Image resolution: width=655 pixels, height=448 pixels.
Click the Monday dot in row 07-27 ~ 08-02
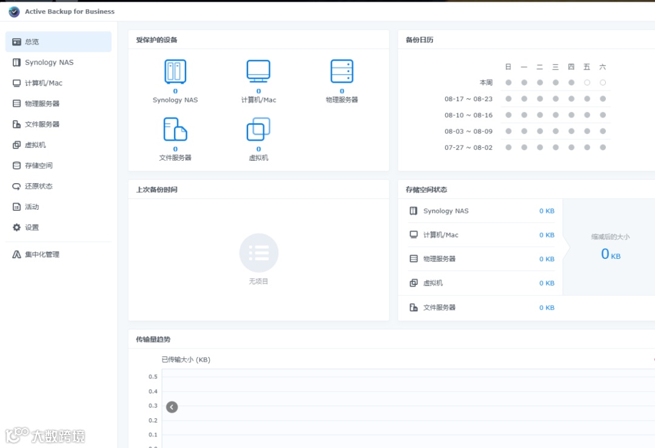pos(524,147)
